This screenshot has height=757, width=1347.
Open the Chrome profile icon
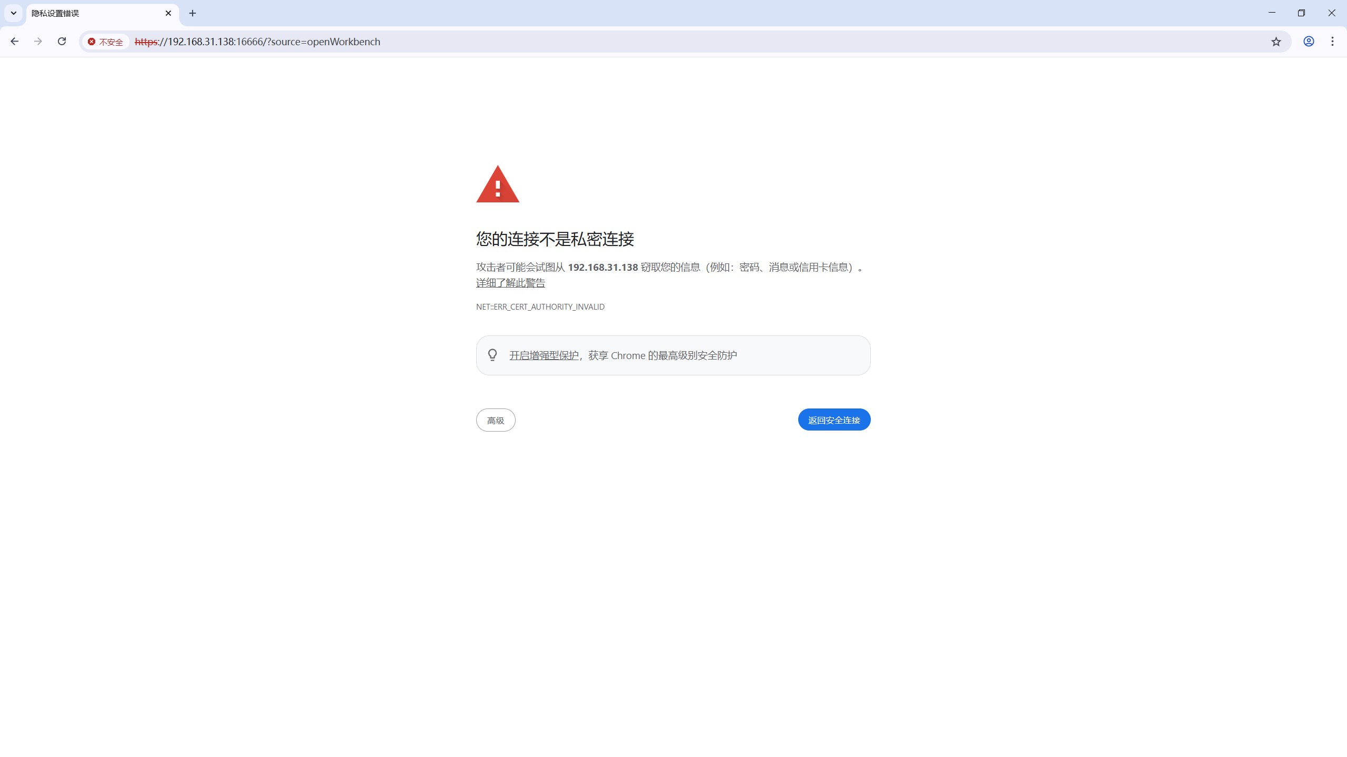click(1309, 42)
